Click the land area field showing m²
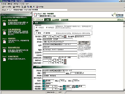This screenshot has width=125, height=94. (76, 73)
